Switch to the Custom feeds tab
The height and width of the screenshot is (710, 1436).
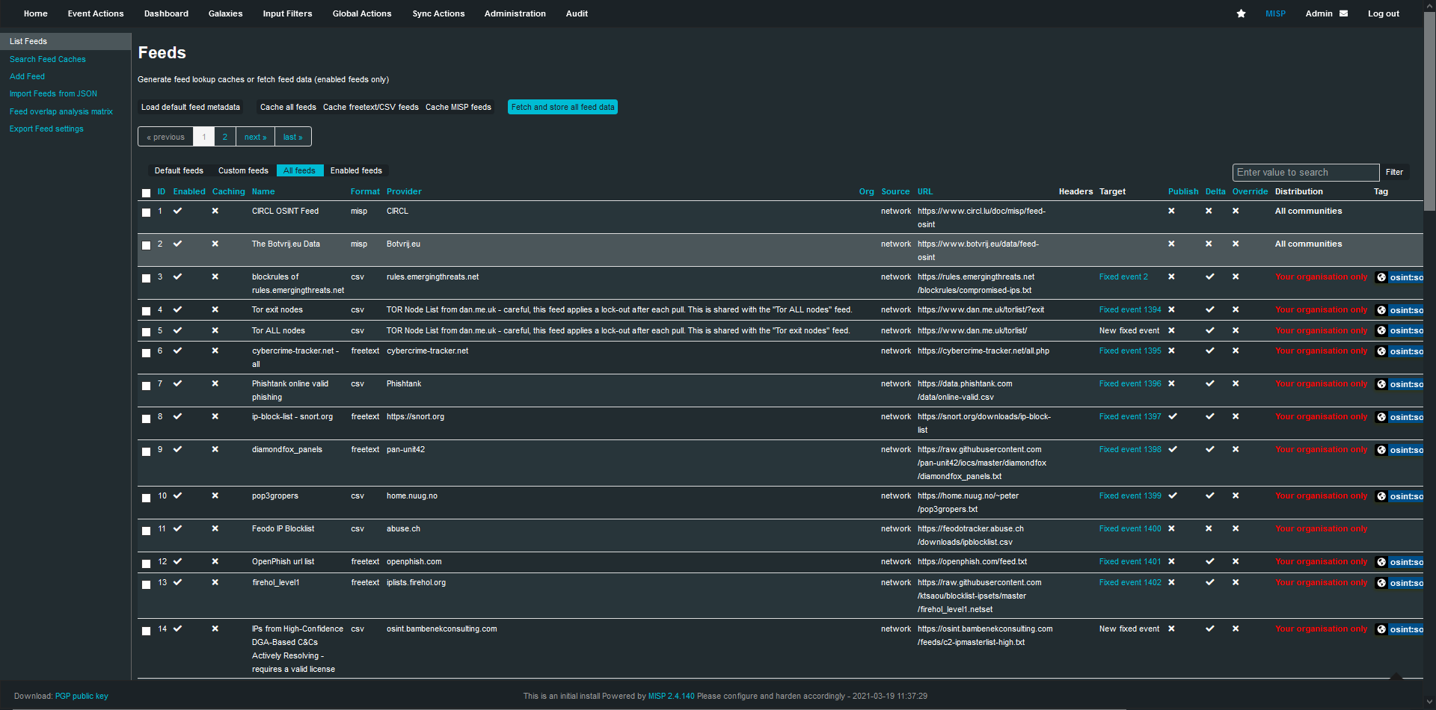[243, 170]
